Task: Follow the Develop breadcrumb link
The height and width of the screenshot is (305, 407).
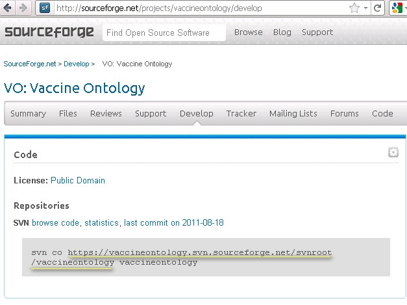Action: tap(77, 64)
